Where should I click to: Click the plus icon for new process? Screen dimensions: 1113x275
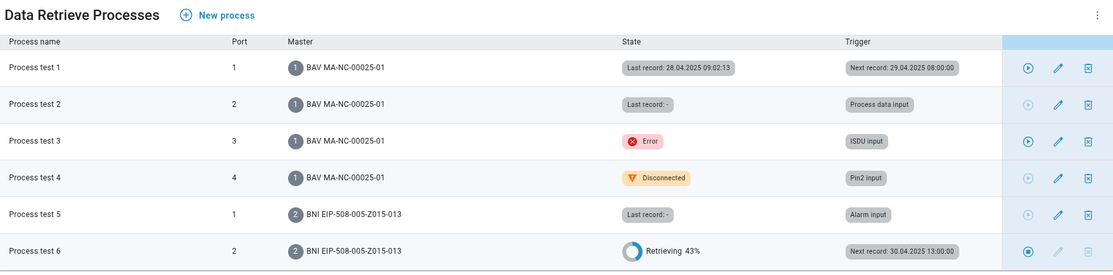tap(186, 15)
